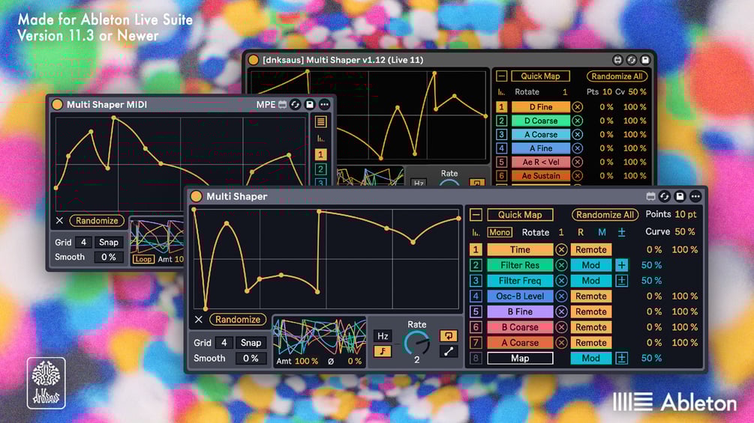The width and height of the screenshot is (754, 423).
Task: Select shape slot 2 in Multi Shaper MIDI
Action: pos(321,169)
